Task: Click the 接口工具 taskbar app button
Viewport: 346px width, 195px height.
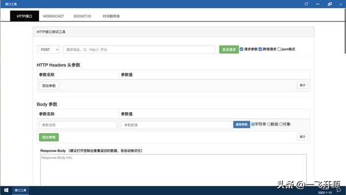Action: point(21,190)
